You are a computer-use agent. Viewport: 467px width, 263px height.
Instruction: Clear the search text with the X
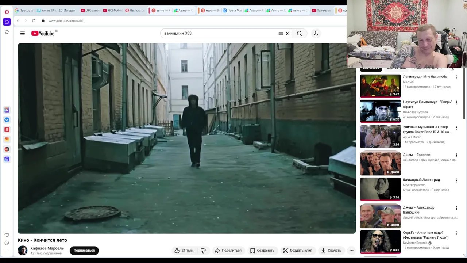(287, 33)
